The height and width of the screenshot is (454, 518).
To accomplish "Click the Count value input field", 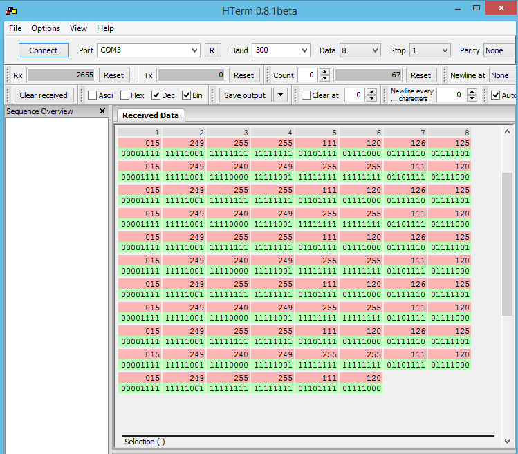I will 308,75.
